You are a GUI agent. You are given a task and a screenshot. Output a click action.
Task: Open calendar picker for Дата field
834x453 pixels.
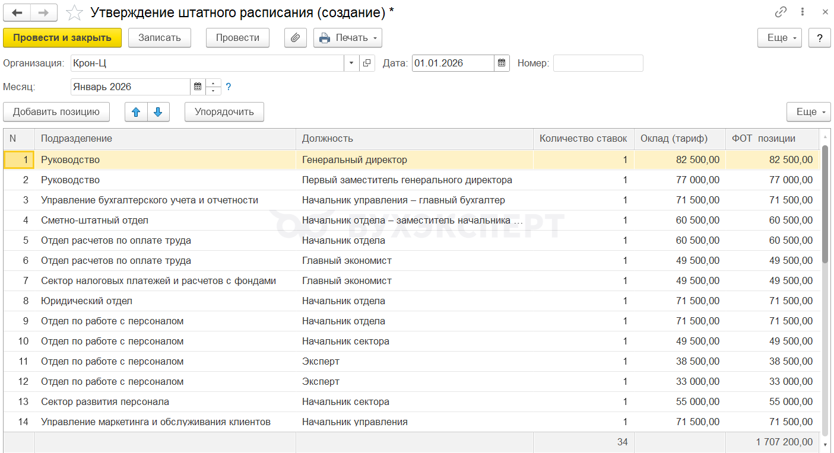[502, 63]
